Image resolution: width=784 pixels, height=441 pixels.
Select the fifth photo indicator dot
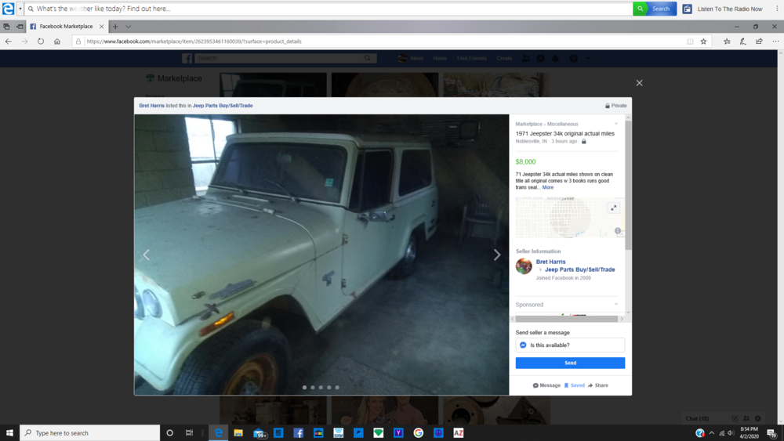pyautogui.click(x=337, y=388)
